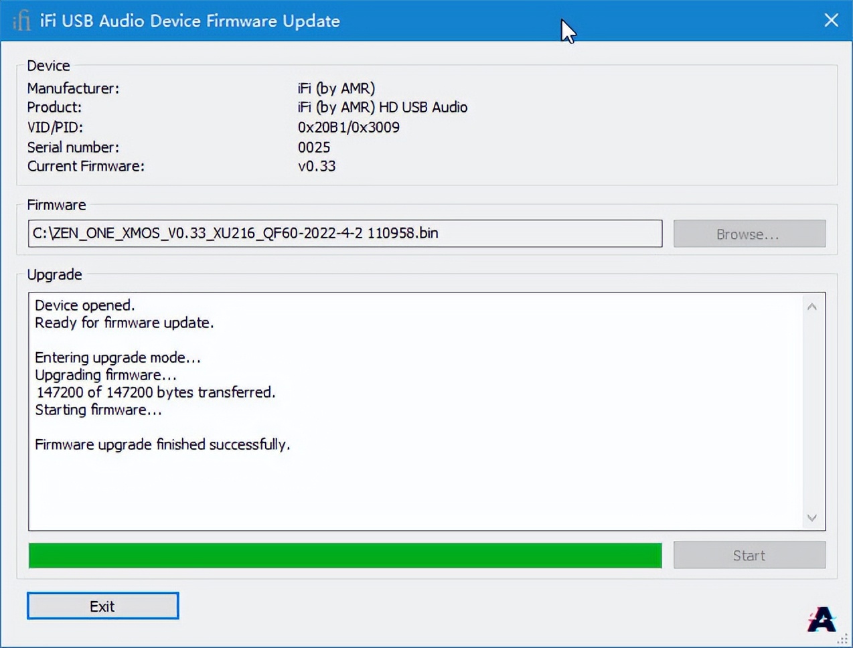Screen dimensions: 853x648
Task: Click the current firmware value v0.33
Action: (x=317, y=166)
